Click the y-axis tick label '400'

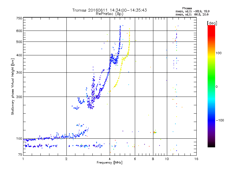coord(19,55)
